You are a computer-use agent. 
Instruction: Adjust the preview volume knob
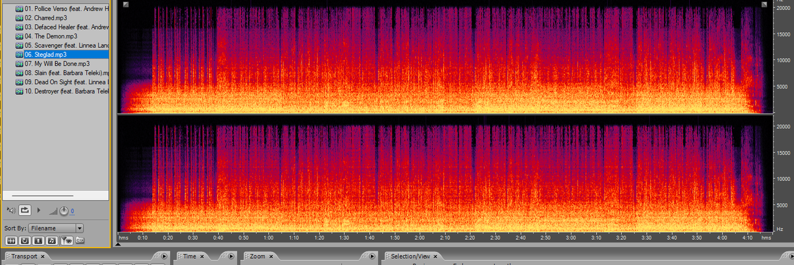pyautogui.click(x=64, y=211)
